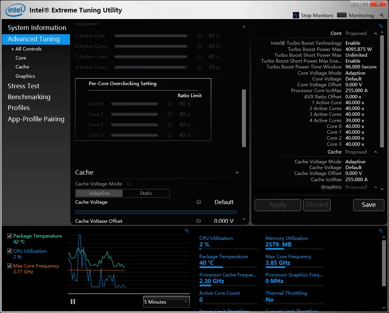Viewport: 389px width, 313px height.
Task: Click the Save button
Action: coord(369,205)
